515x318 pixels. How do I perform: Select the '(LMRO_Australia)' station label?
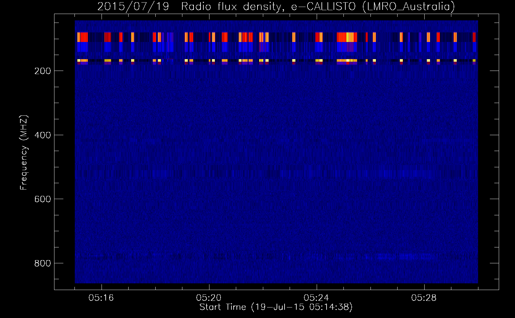click(x=409, y=7)
